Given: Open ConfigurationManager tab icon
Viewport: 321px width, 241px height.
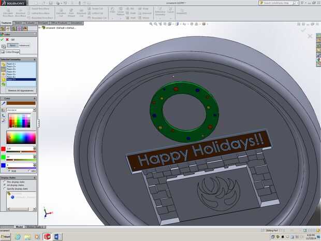Looking at the screenshot, I should pyautogui.click(x=13, y=29).
